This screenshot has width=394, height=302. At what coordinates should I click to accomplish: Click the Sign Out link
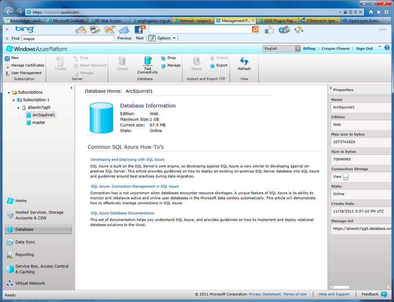[x=364, y=49]
